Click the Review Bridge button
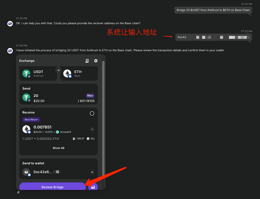260x199 pixels. click(52, 186)
